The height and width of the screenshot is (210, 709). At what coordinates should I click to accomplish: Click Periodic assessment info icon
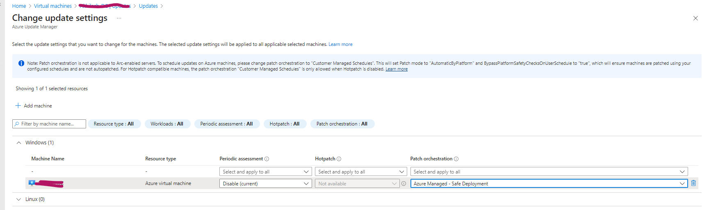coord(267,159)
